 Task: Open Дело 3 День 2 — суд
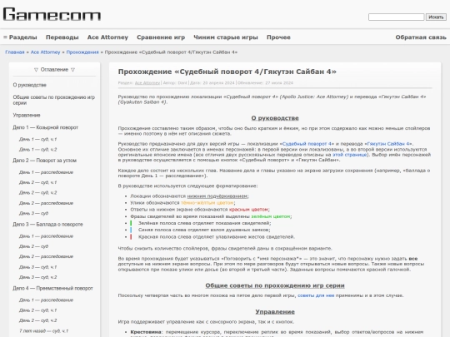(x=33, y=246)
